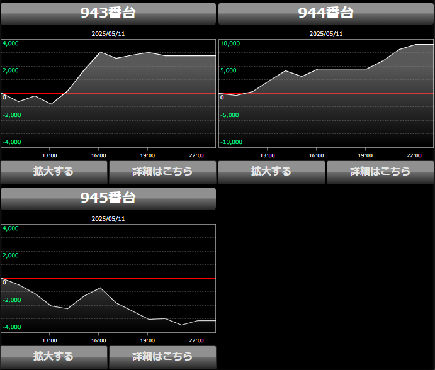Viewport: 435px width, 370px height.
Task: Click 詳細はこちら under the 944番台 graph
Action: click(380, 172)
